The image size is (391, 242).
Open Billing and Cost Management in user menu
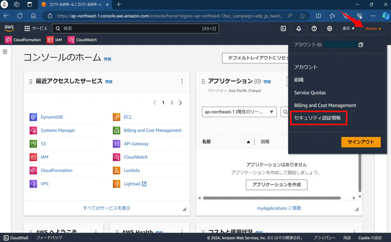tap(325, 106)
